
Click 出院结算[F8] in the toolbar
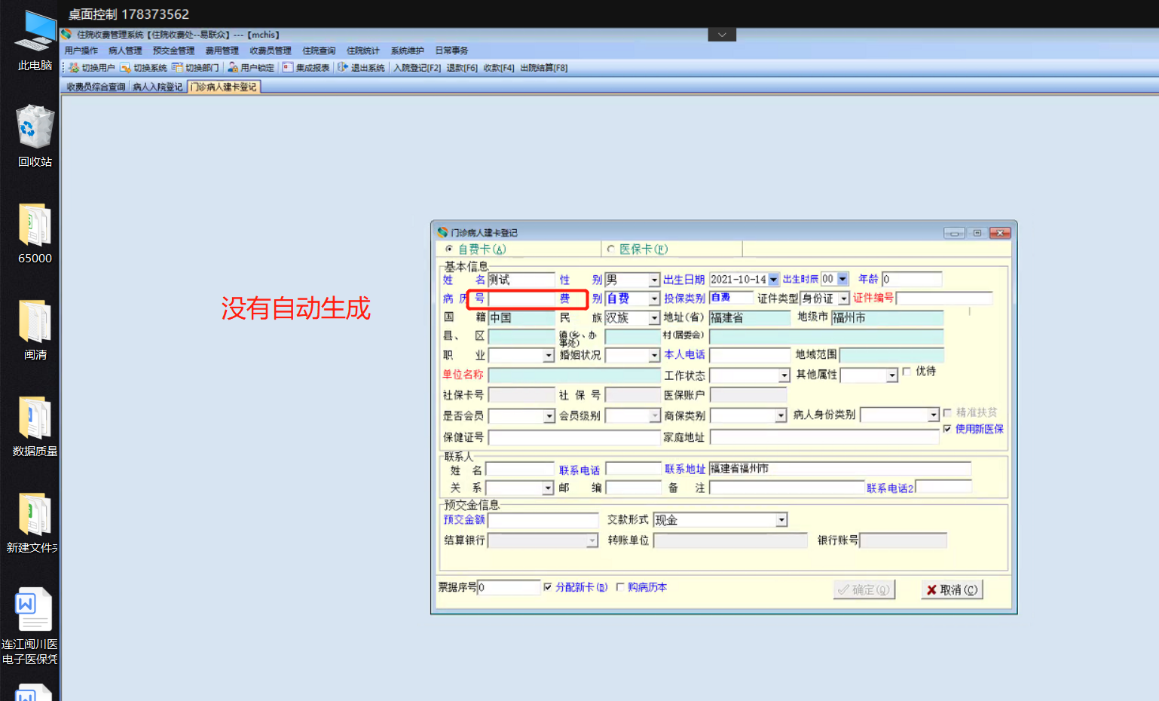(x=544, y=68)
